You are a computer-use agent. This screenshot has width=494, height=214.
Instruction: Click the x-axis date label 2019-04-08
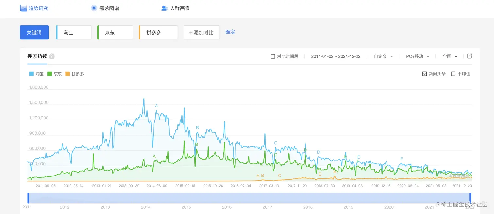[353, 186]
